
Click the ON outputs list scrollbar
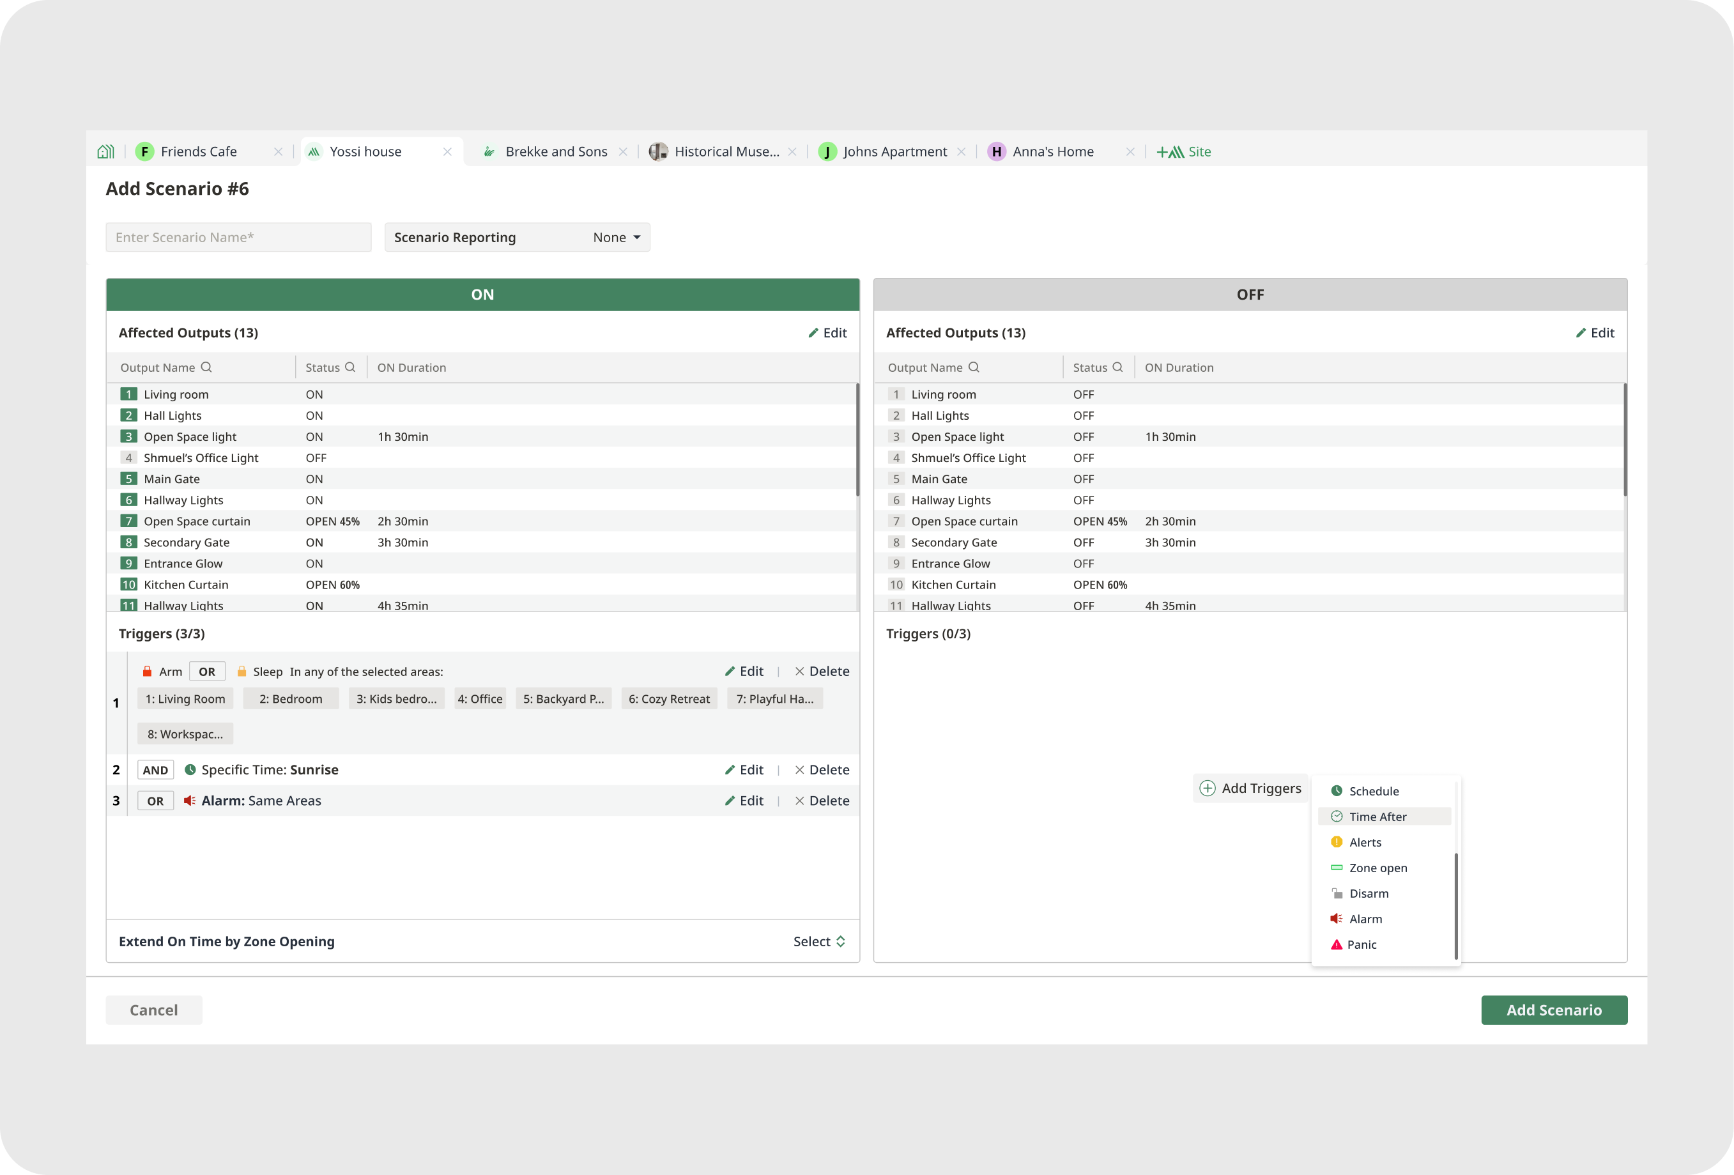pos(857,440)
